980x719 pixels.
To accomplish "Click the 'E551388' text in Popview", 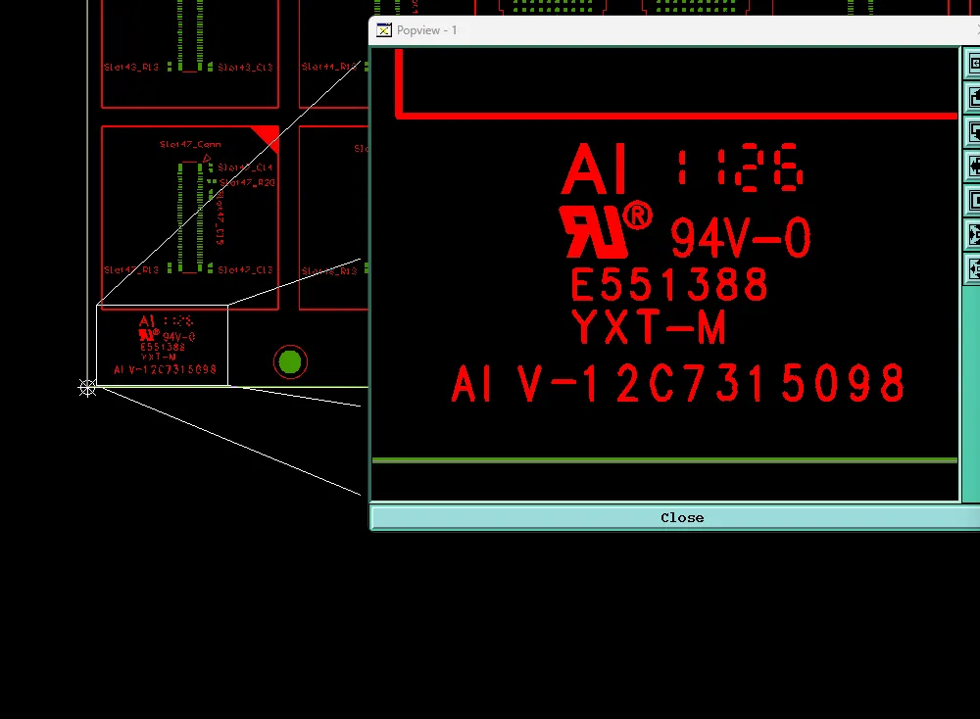I will [x=668, y=285].
